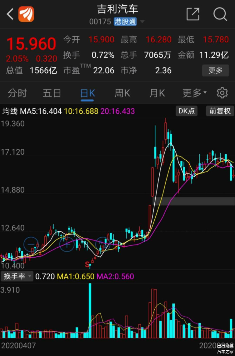Tap the red S signal marker
The height and width of the screenshot is (356, 235).
[x=87, y=265]
